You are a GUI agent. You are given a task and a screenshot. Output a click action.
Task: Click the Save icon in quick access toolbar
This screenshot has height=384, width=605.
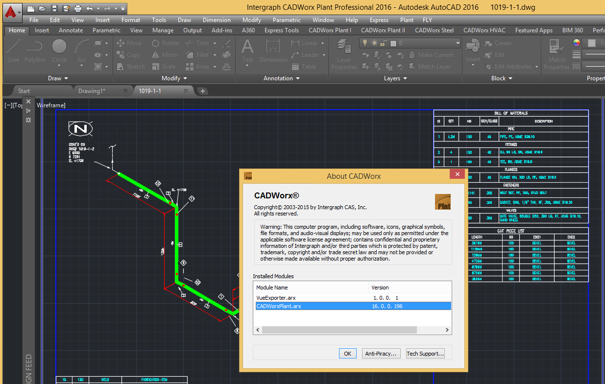click(54, 8)
